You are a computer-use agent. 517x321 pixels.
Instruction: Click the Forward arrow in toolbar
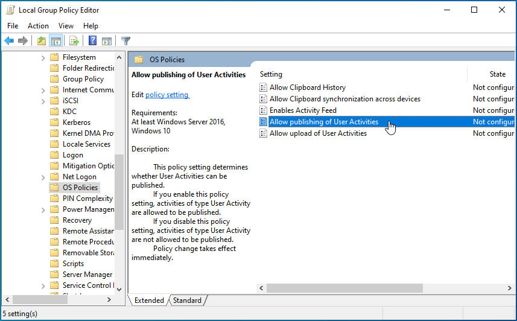coord(23,41)
